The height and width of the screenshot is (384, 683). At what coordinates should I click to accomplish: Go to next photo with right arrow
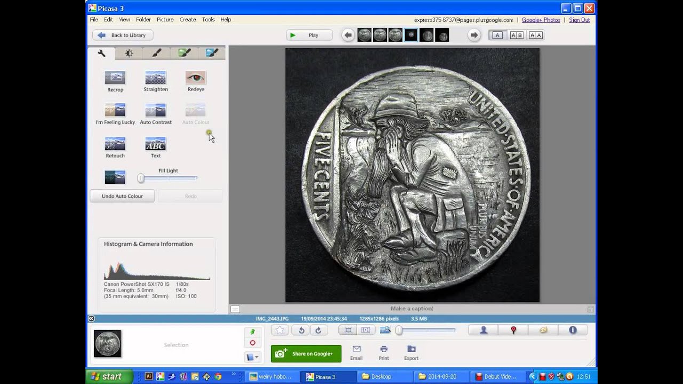pos(474,35)
